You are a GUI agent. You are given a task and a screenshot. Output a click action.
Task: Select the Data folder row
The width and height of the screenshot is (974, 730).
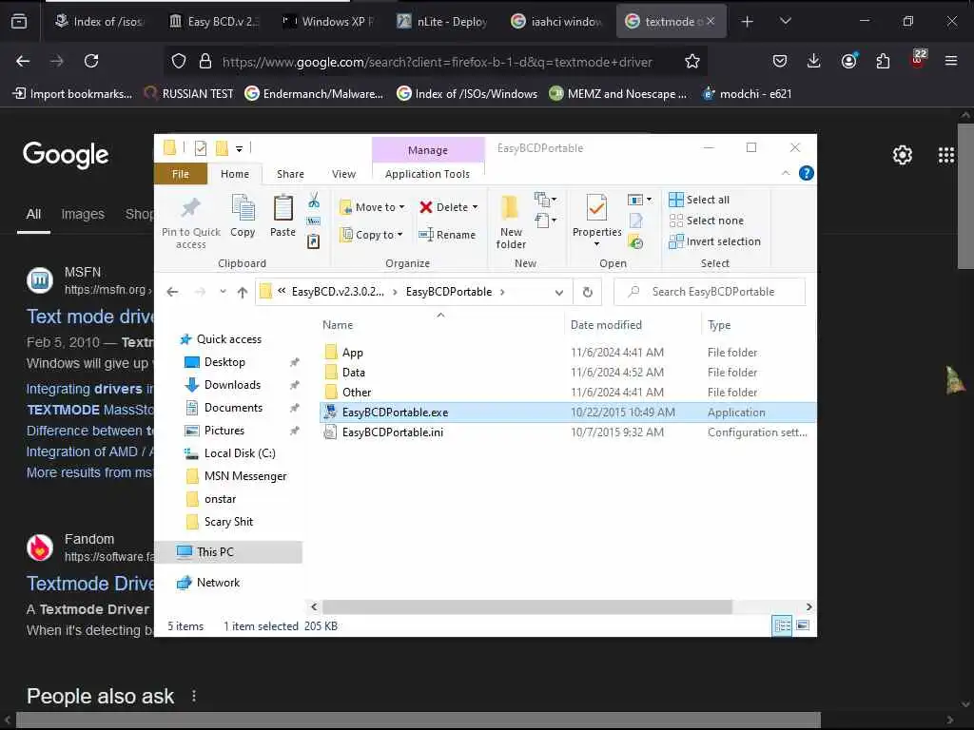[568, 373]
